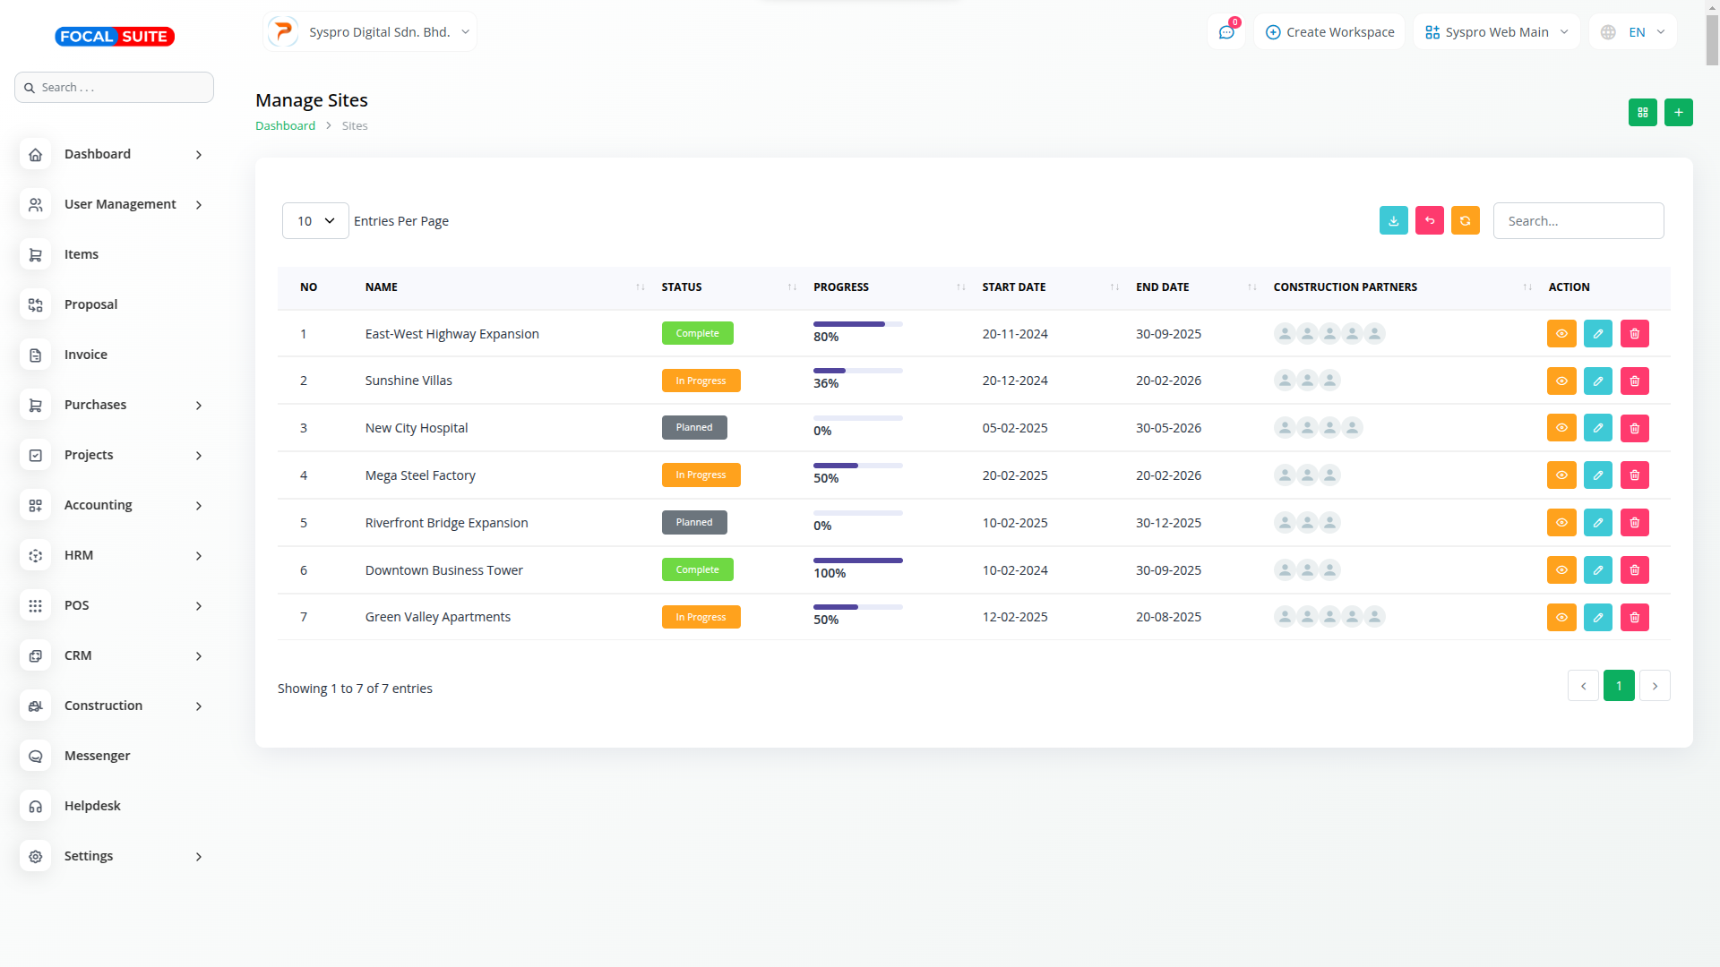Click the orange refresh table icon
The image size is (1720, 967).
point(1465,220)
